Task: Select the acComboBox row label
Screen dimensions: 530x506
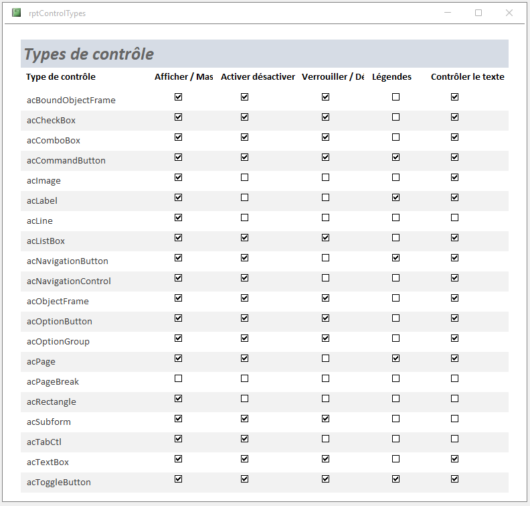Action: tap(54, 141)
